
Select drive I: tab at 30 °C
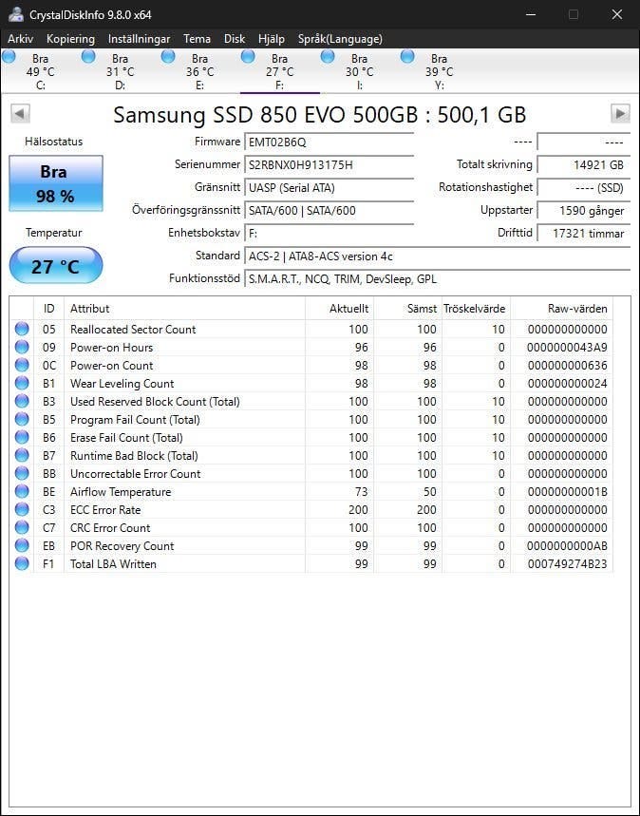click(359, 71)
